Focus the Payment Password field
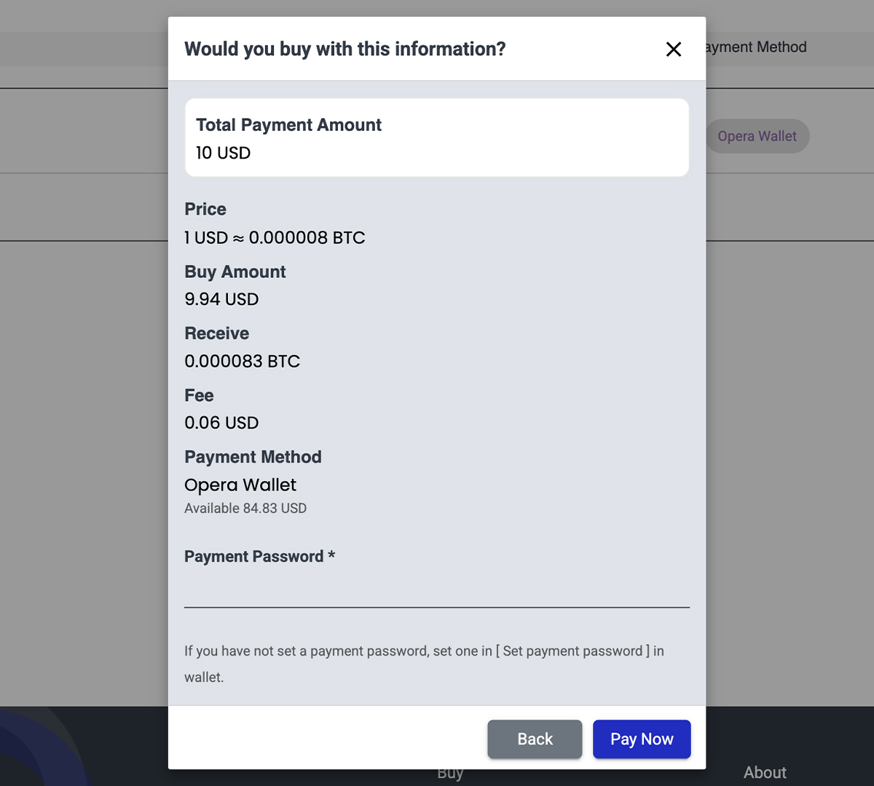The height and width of the screenshot is (786, 874). (436, 589)
